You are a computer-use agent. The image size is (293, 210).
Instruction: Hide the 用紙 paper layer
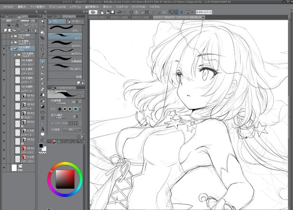point(4,167)
